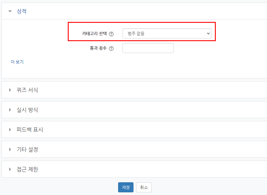The image size is (267, 195).
Task: Open the 기타 설정 section title
Action: pyautogui.click(x=27, y=149)
